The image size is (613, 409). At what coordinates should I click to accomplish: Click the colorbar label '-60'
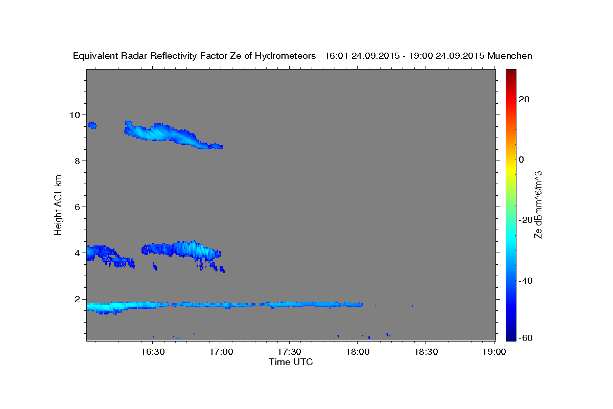[x=525, y=337]
